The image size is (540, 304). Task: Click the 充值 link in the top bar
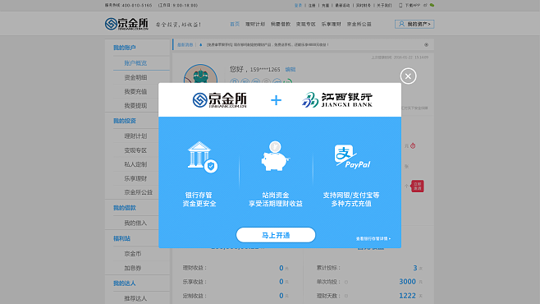coord(325,5)
